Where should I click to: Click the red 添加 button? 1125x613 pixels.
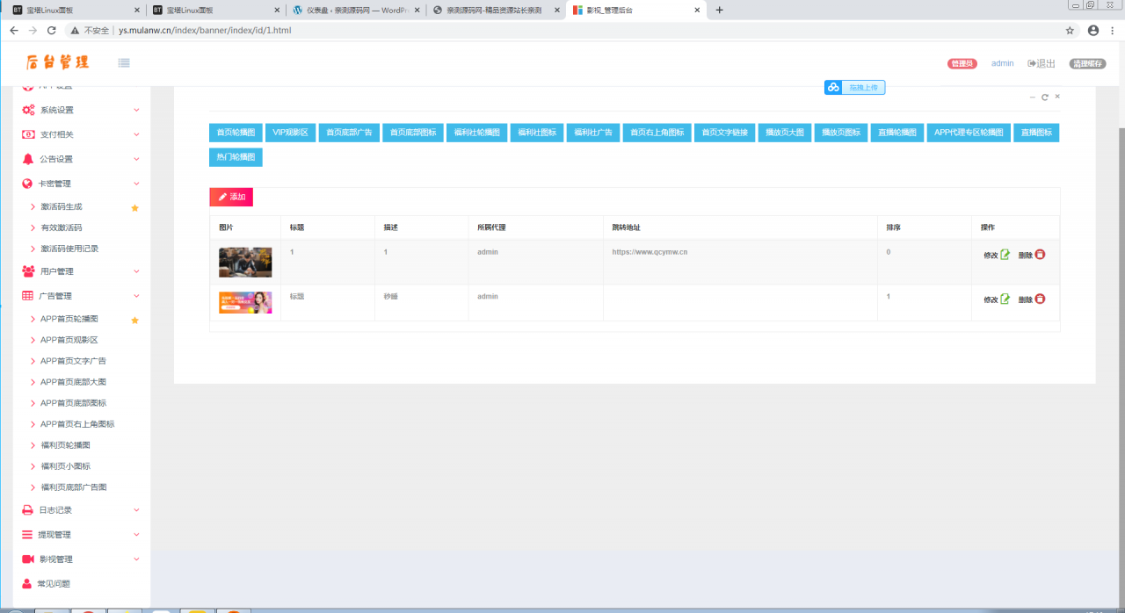(x=231, y=197)
